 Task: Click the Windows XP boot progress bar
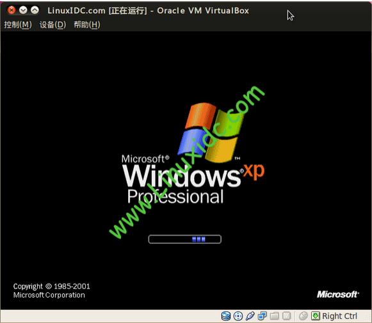coord(185,239)
